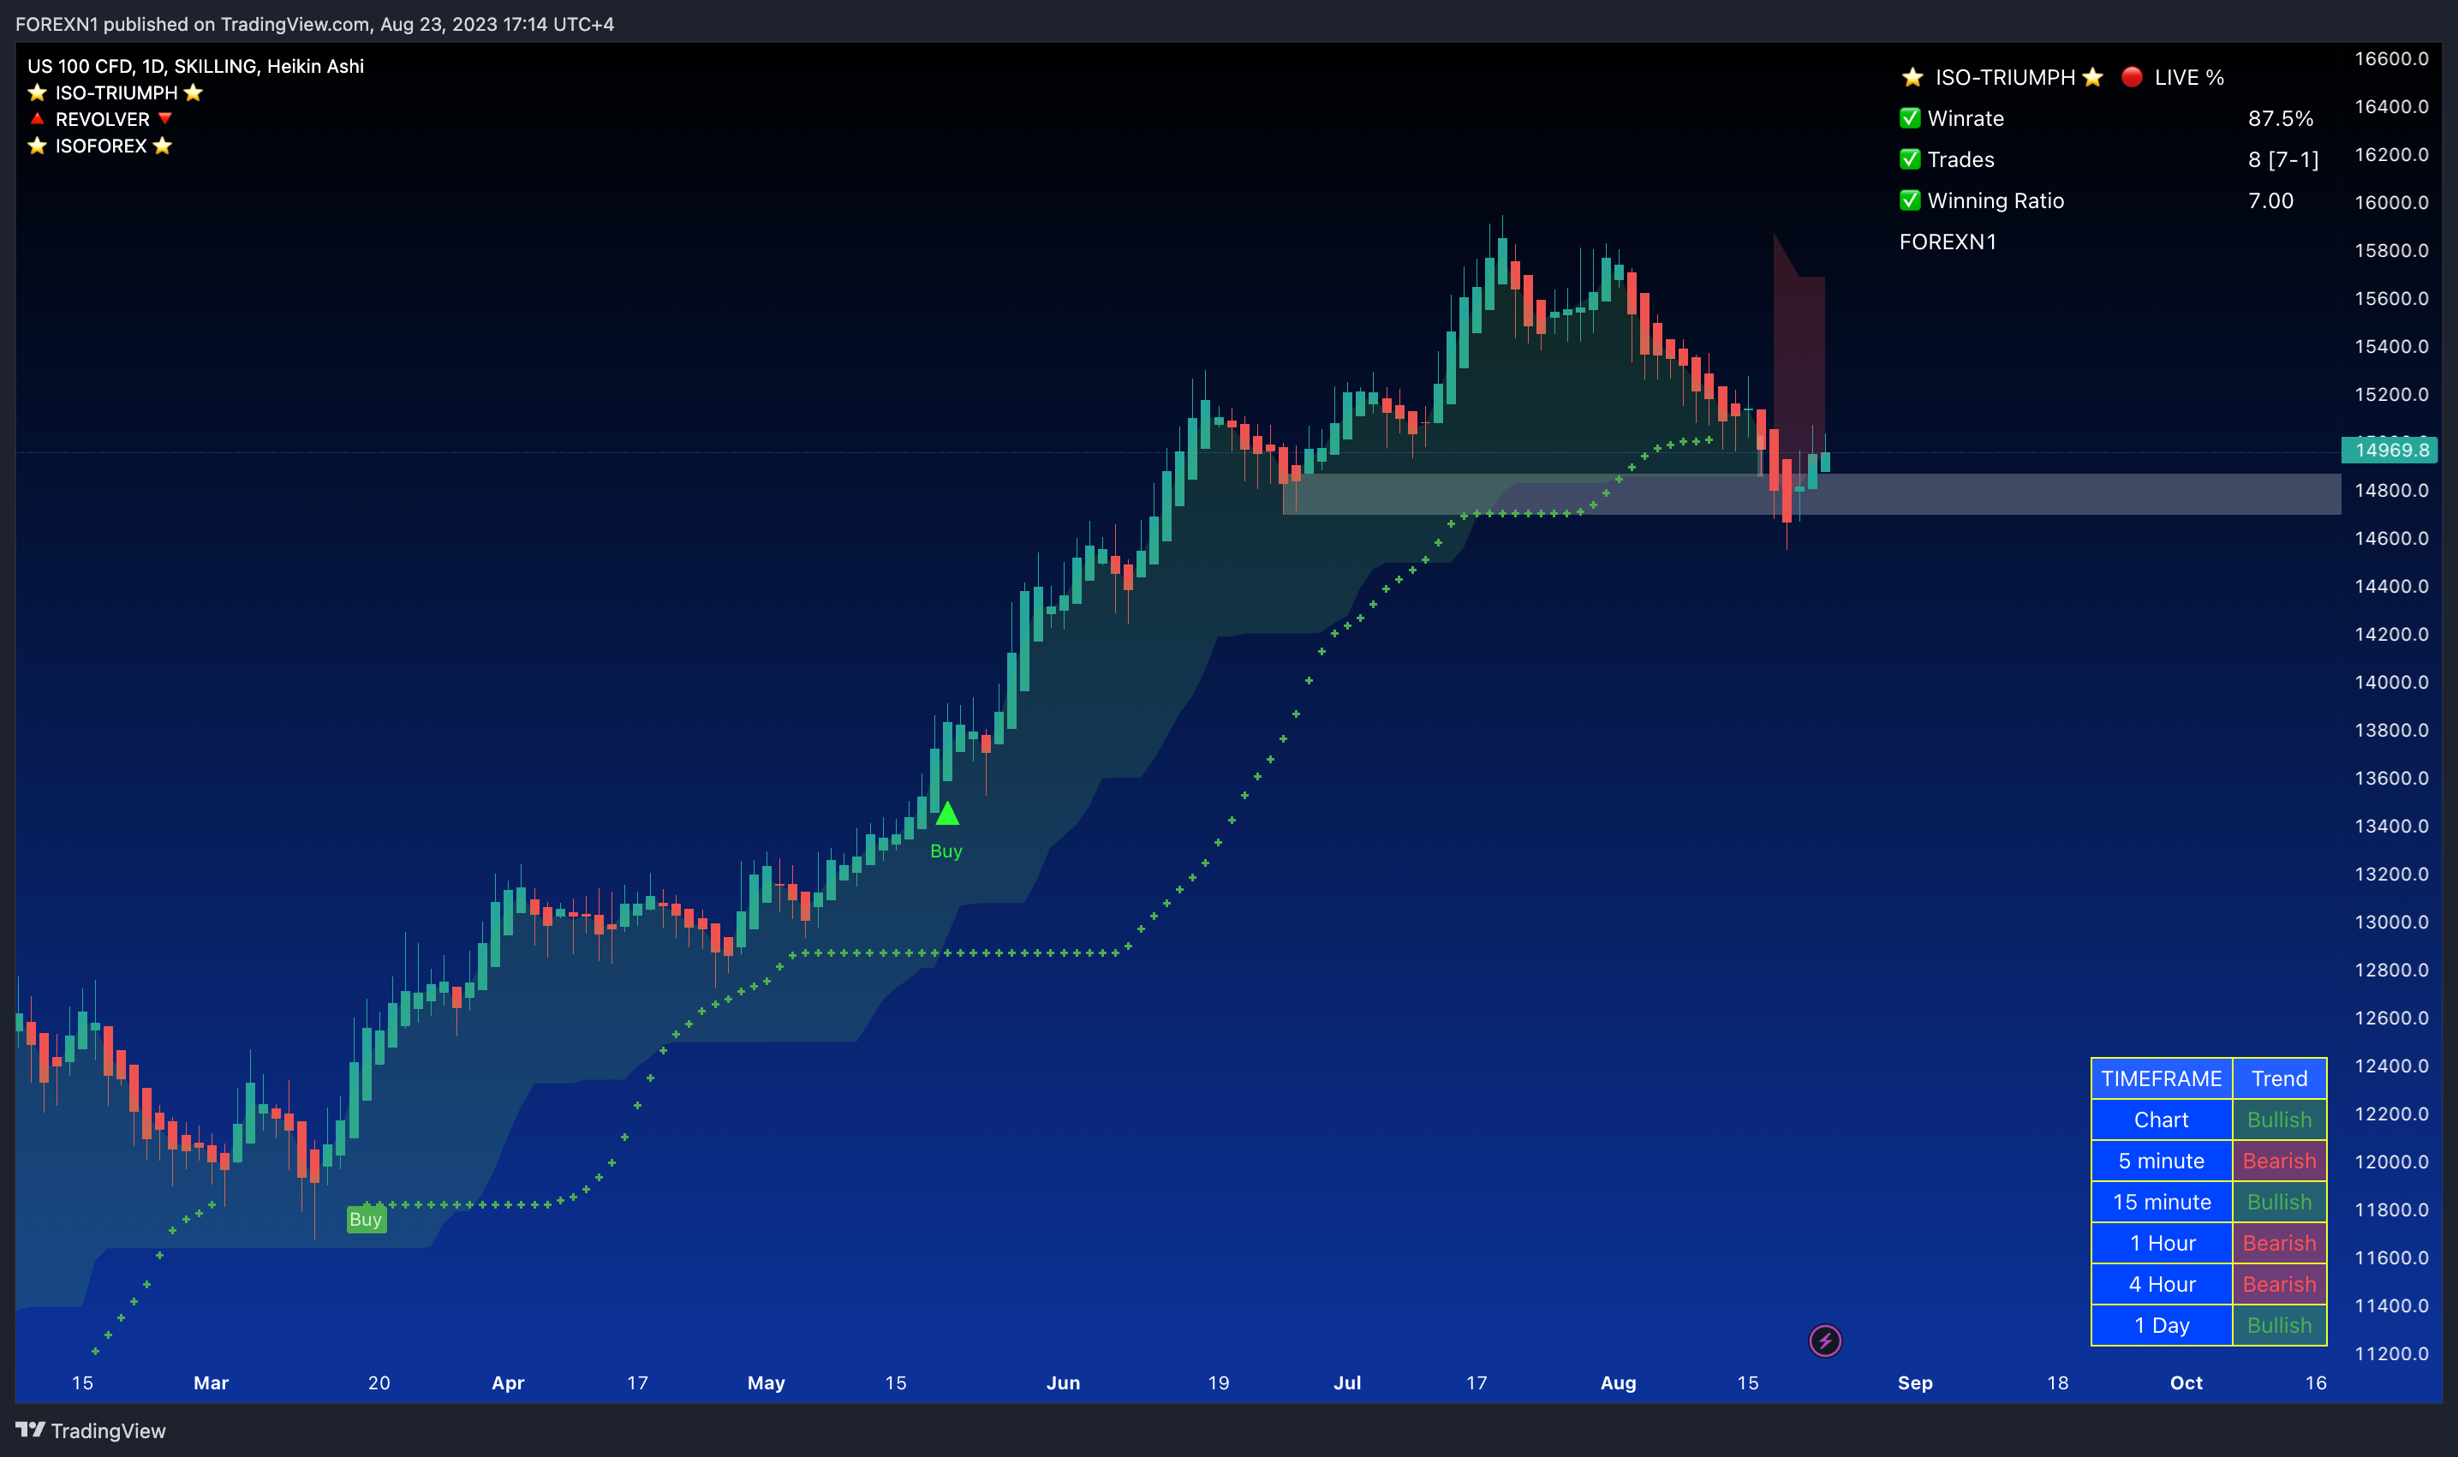Click the 15 minute row's Bullish cell
The image size is (2458, 1457).
2279,1202
